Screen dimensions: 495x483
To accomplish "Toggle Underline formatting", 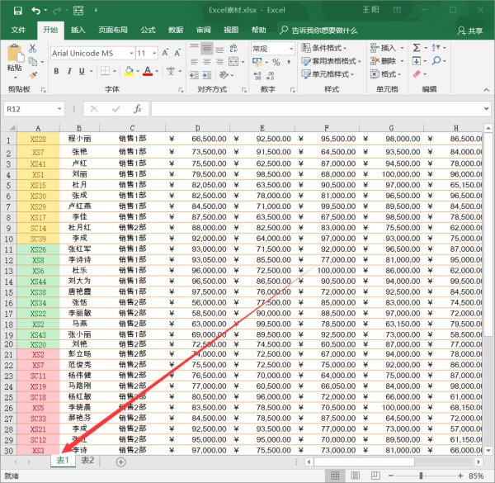I will [82, 71].
